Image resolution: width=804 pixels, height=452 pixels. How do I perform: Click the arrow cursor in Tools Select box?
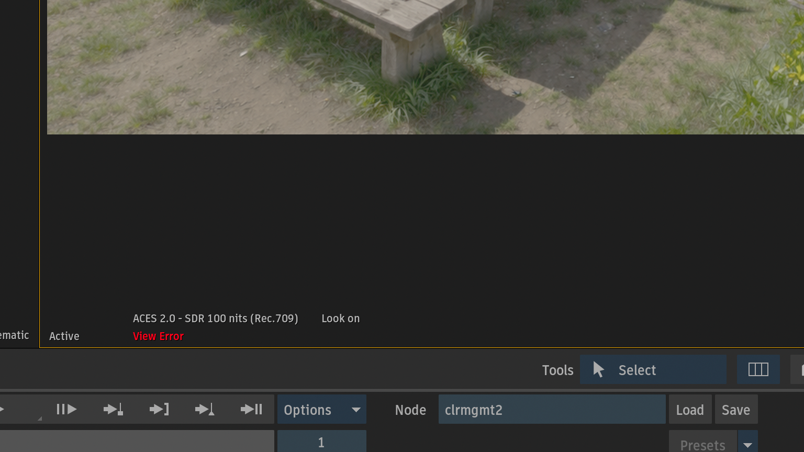pyautogui.click(x=599, y=370)
